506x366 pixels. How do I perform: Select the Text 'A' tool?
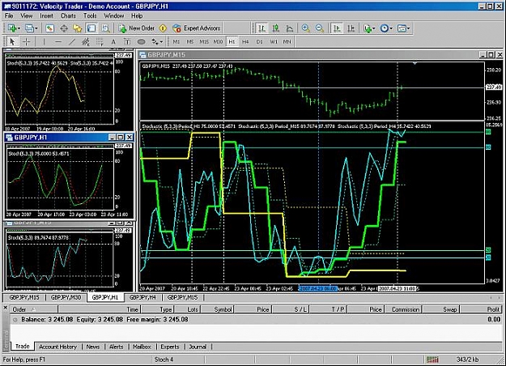[x=113, y=41]
